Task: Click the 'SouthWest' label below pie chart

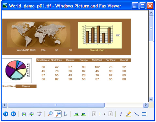Action: click(x=9, y=86)
